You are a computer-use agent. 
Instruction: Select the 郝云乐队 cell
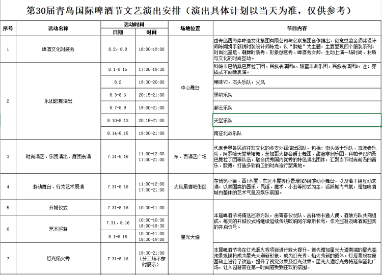[297, 107]
